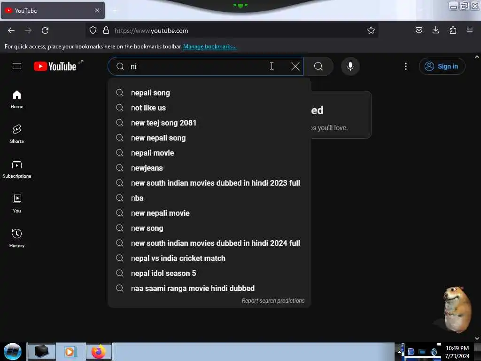Open the media player taskbar icon
The width and height of the screenshot is (481, 361).
[x=70, y=352]
